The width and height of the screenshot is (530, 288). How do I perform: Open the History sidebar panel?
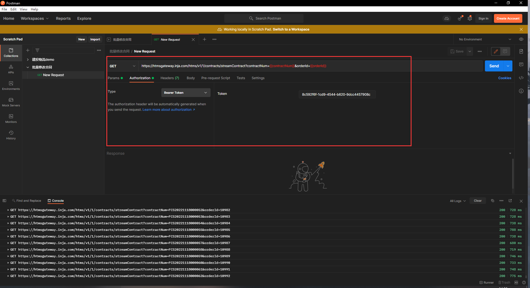click(11, 135)
